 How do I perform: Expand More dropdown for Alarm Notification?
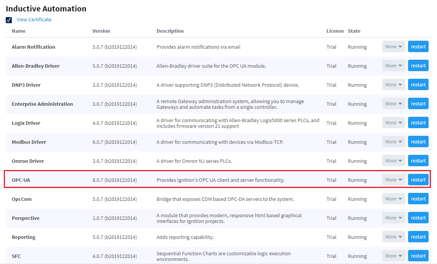click(394, 47)
